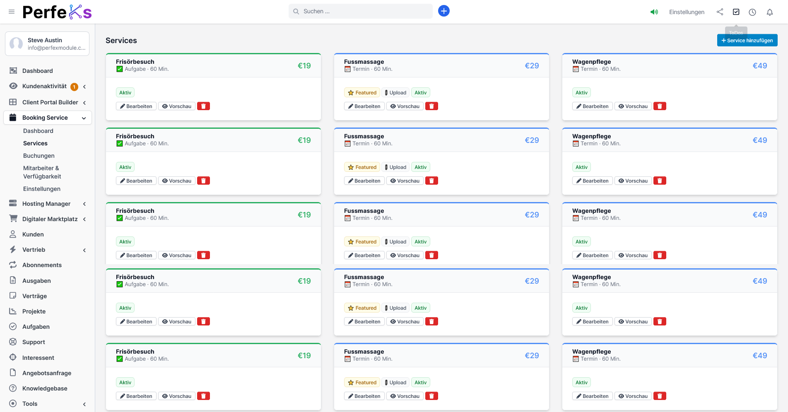
Task: Open the ToDos checkbox icon
Action: pyautogui.click(x=736, y=12)
